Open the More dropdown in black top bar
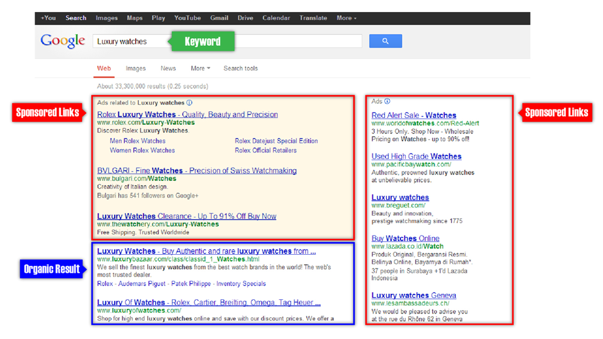Screen dimensions: 603x339 coord(346,18)
